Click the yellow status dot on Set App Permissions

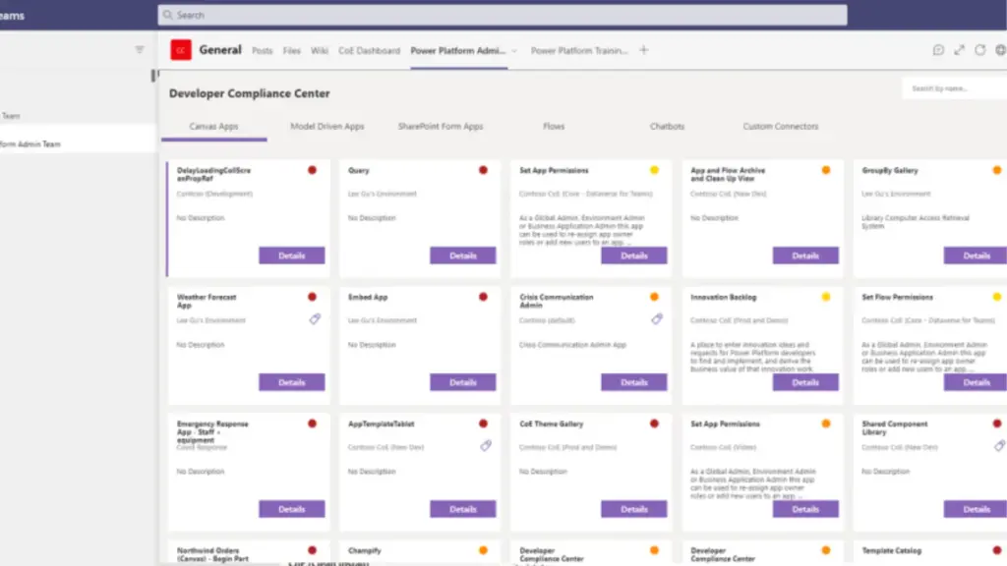click(654, 170)
